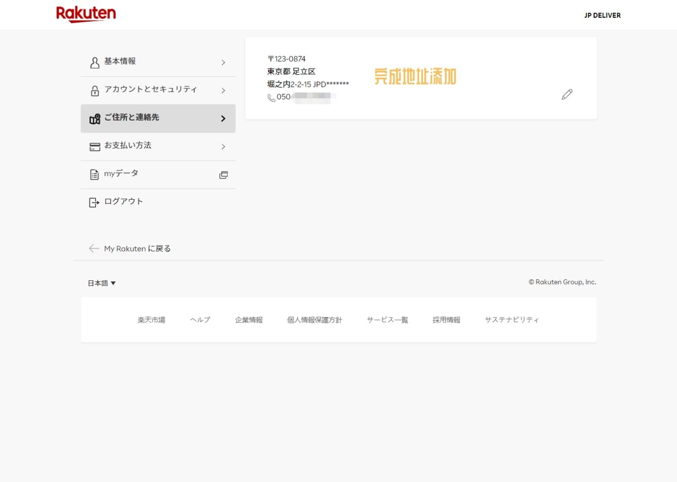Open the 日本語 language dropdown

(x=101, y=283)
